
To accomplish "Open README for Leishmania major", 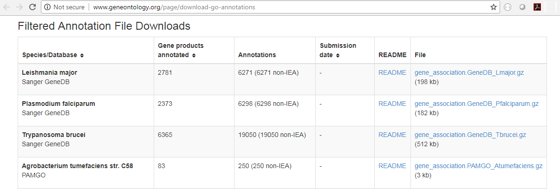I will pos(392,72).
